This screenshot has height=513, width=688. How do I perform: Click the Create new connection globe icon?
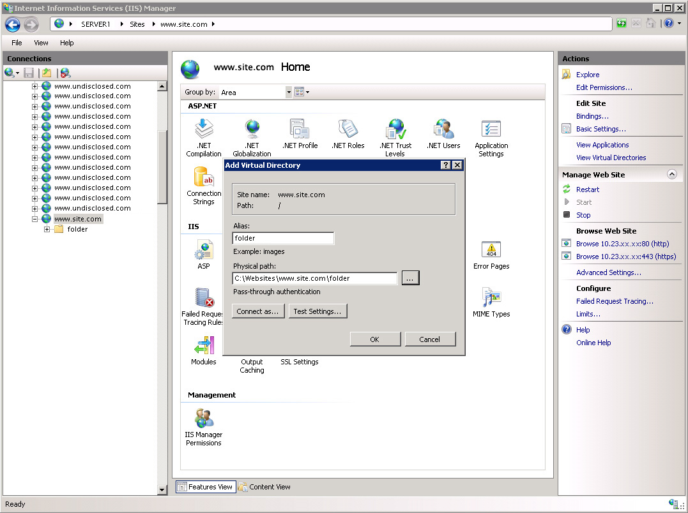pyautogui.click(x=9, y=73)
